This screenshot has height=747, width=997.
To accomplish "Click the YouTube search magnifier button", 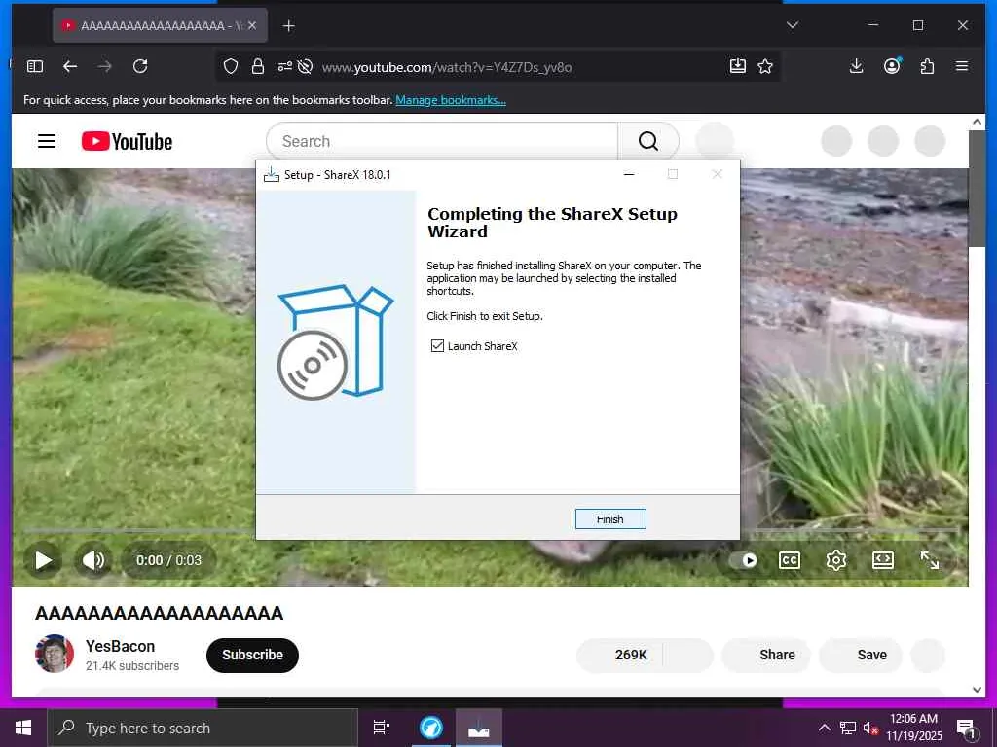I will pos(647,141).
